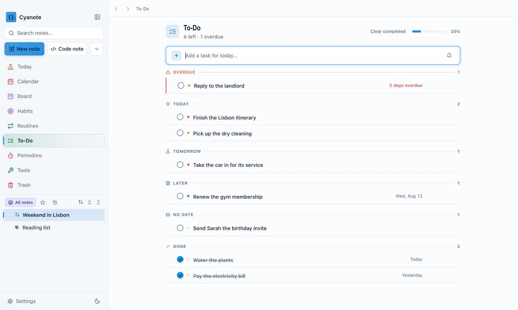518x310 pixels.
Task: Tick Take the car in for its service
Action: [x=180, y=165]
